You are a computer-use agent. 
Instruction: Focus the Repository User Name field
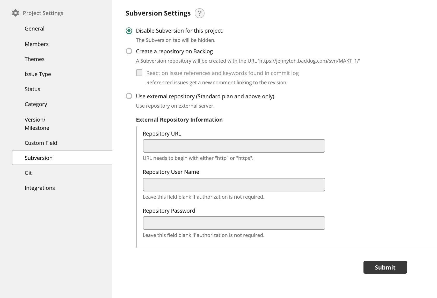point(234,185)
